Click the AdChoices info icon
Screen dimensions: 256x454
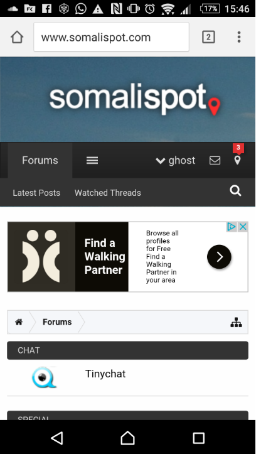point(232,227)
